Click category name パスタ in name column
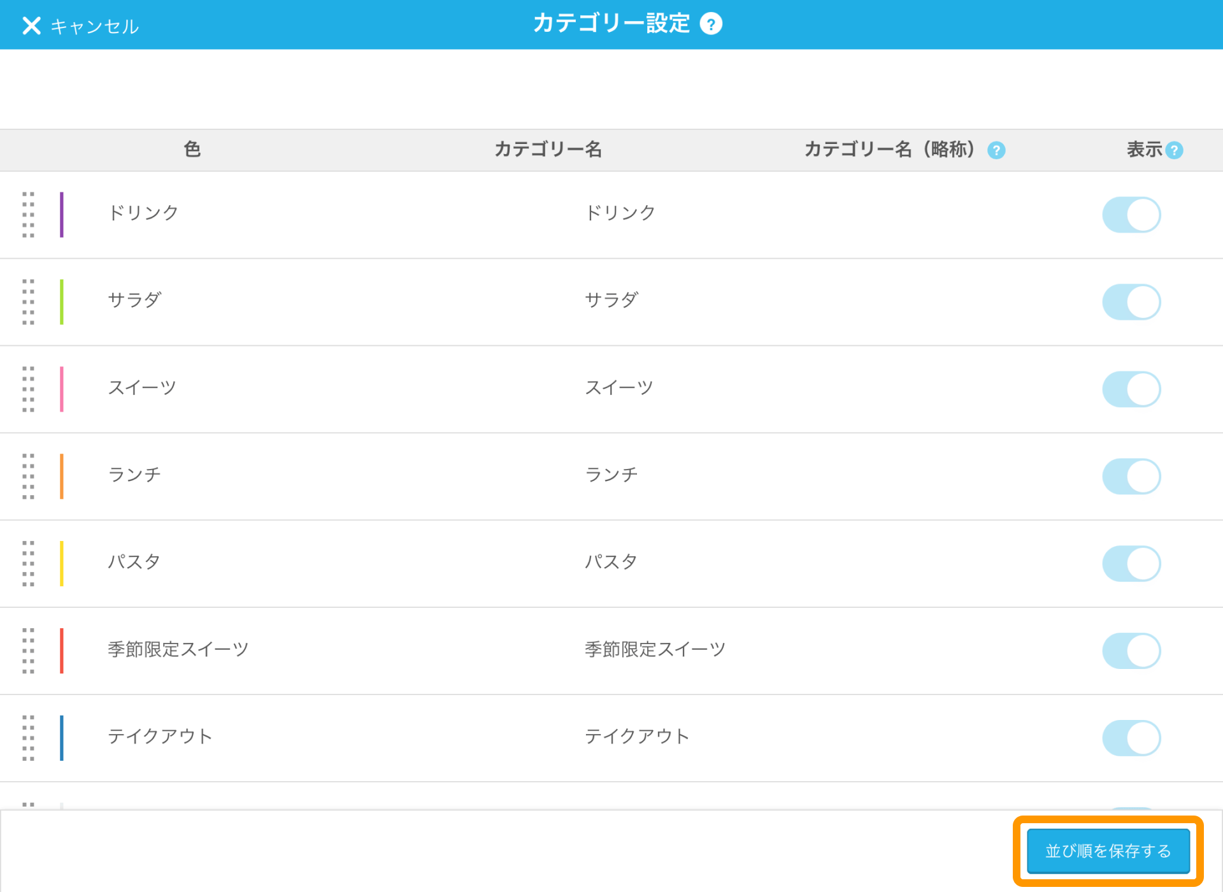Screen dimensions: 1223x892 pyautogui.click(x=134, y=562)
